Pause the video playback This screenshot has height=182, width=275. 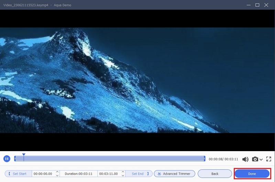coord(7,159)
